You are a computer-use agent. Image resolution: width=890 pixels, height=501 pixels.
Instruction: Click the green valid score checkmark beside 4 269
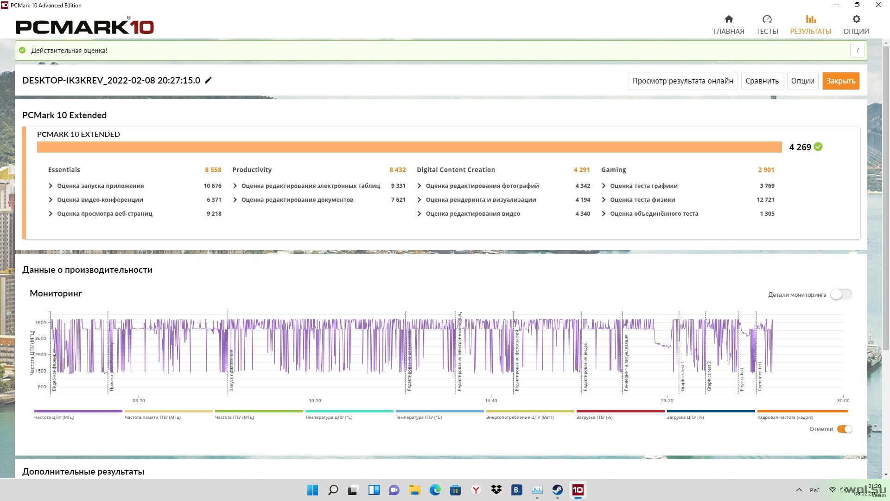818,147
